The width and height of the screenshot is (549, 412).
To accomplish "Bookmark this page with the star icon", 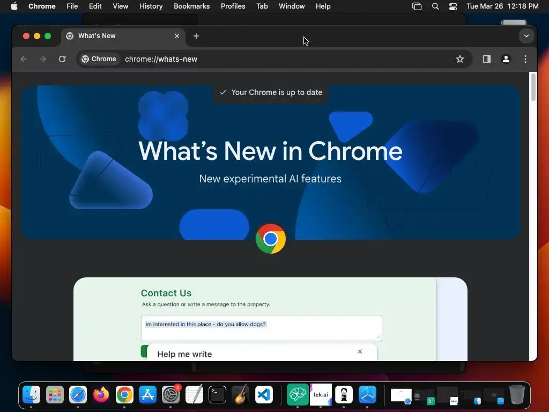I will click(x=459, y=59).
